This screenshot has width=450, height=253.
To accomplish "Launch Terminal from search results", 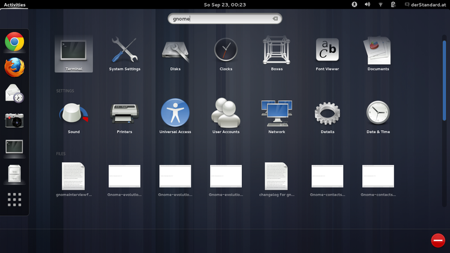I will pyautogui.click(x=74, y=53).
